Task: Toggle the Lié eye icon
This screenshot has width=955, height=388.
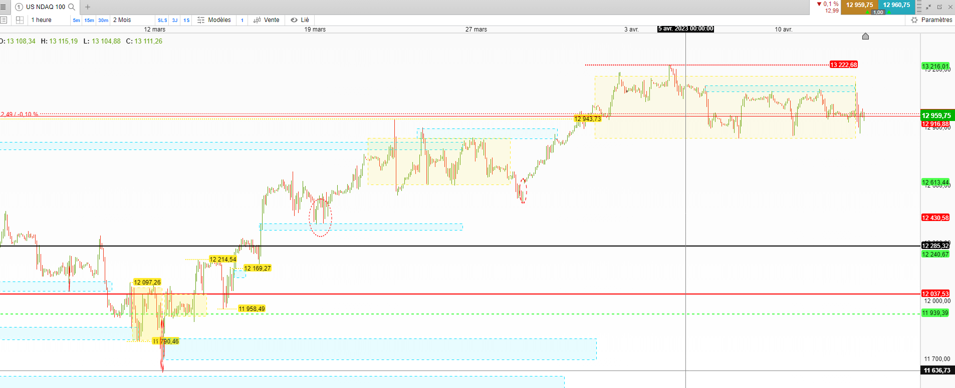Action: tap(294, 20)
